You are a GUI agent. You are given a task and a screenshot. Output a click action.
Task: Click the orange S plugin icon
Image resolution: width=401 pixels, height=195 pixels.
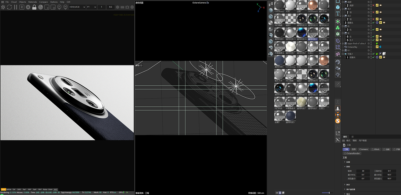coord(338,121)
